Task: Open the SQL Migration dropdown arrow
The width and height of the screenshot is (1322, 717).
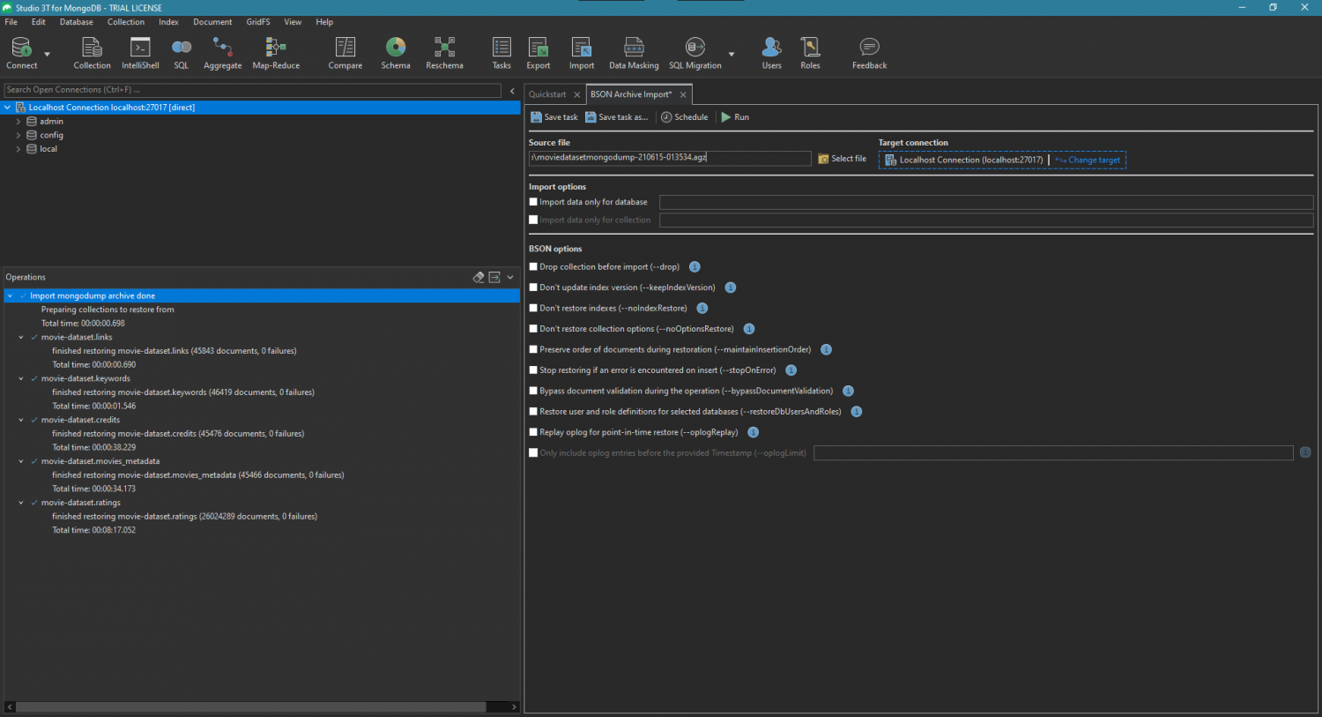Action: point(732,55)
